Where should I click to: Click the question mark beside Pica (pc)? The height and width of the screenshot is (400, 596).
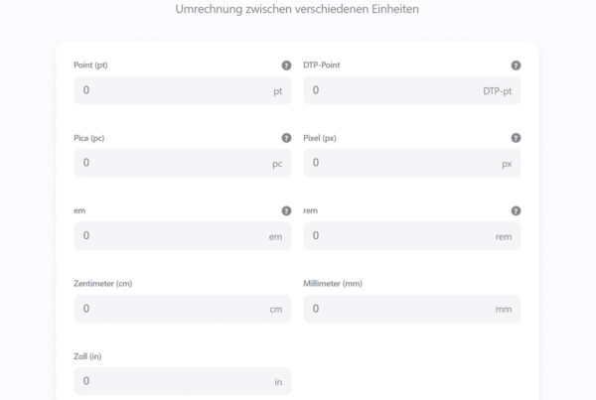tap(287, 138)
